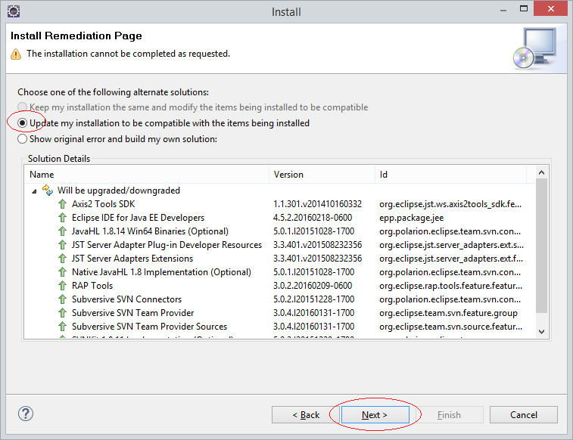Go back with the Back button

(306, 415)
